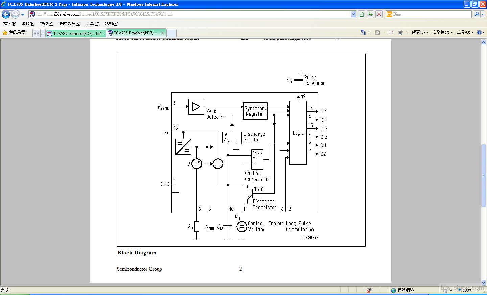
Task: Click the Quick Tabs grid icon
Action: tap(37, 33)
